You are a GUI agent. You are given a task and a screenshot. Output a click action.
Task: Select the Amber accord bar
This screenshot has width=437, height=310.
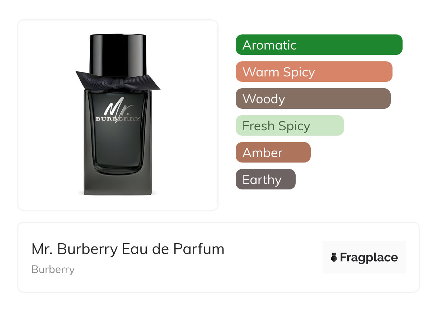(x=273, y=152)
